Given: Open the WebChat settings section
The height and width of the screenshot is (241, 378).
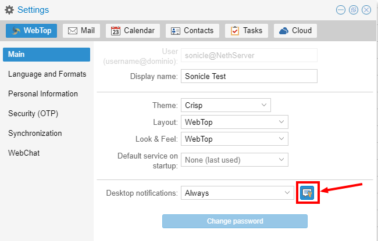Looking at the screenshot, I should (x=23, y=153).
